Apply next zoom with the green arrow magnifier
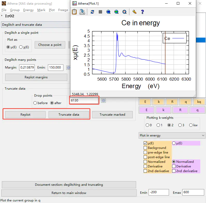Viewport: 206px width, 203px height. 116,12
